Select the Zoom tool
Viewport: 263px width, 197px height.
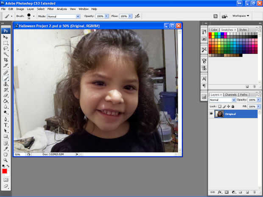[6, 160]
